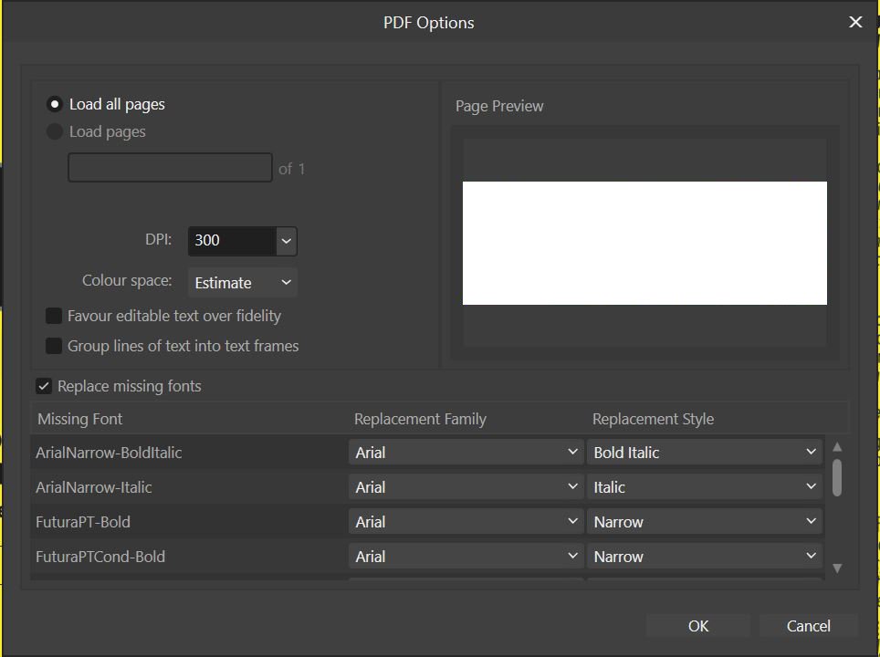Click the DPI value field showing 300
The width and height of the screenshot is (880, 657).
click(232, 241)
